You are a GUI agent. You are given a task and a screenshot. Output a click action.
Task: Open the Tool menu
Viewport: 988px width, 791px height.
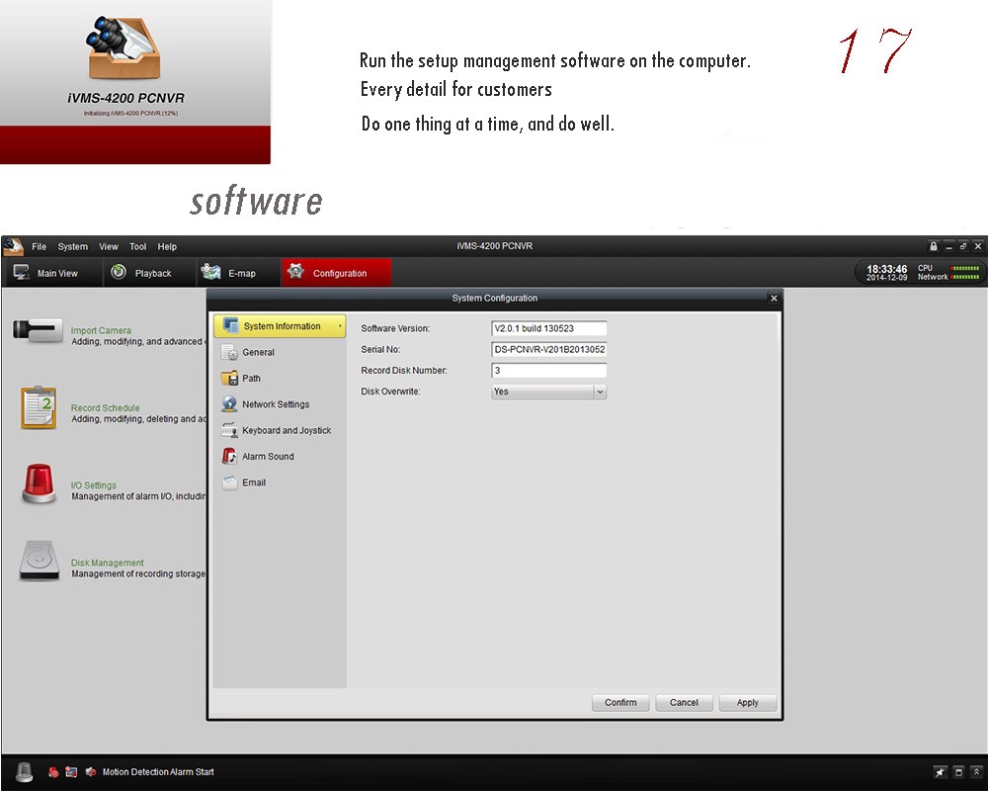pos(137,247)
